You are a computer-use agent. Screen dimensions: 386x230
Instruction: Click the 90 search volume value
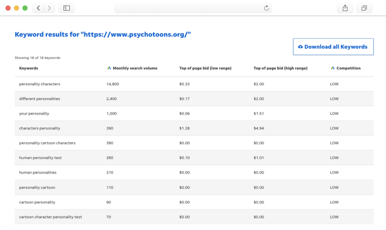(108, 202)
